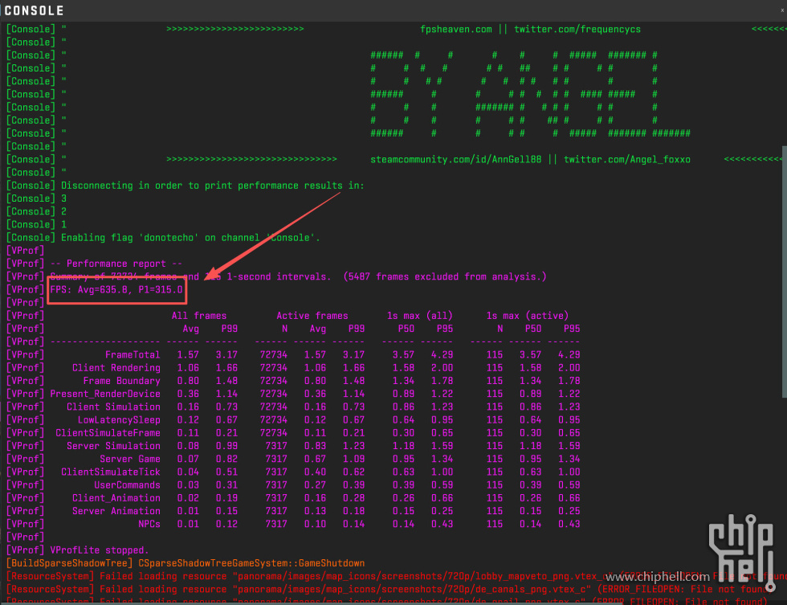787x605 pixels.
Task: Click the CSparseShadowTreeGameSystem::GameShutdown line
Action: tap(251, 563)
